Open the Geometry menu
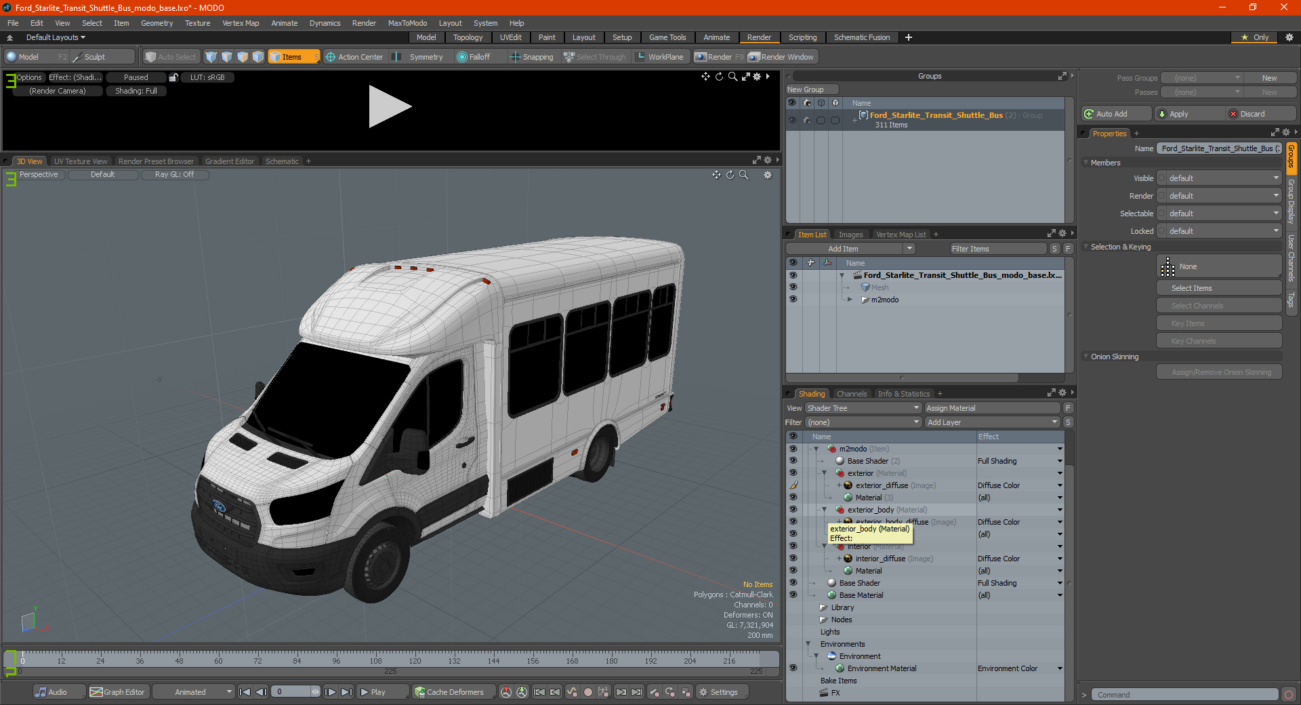 [157, 23]
